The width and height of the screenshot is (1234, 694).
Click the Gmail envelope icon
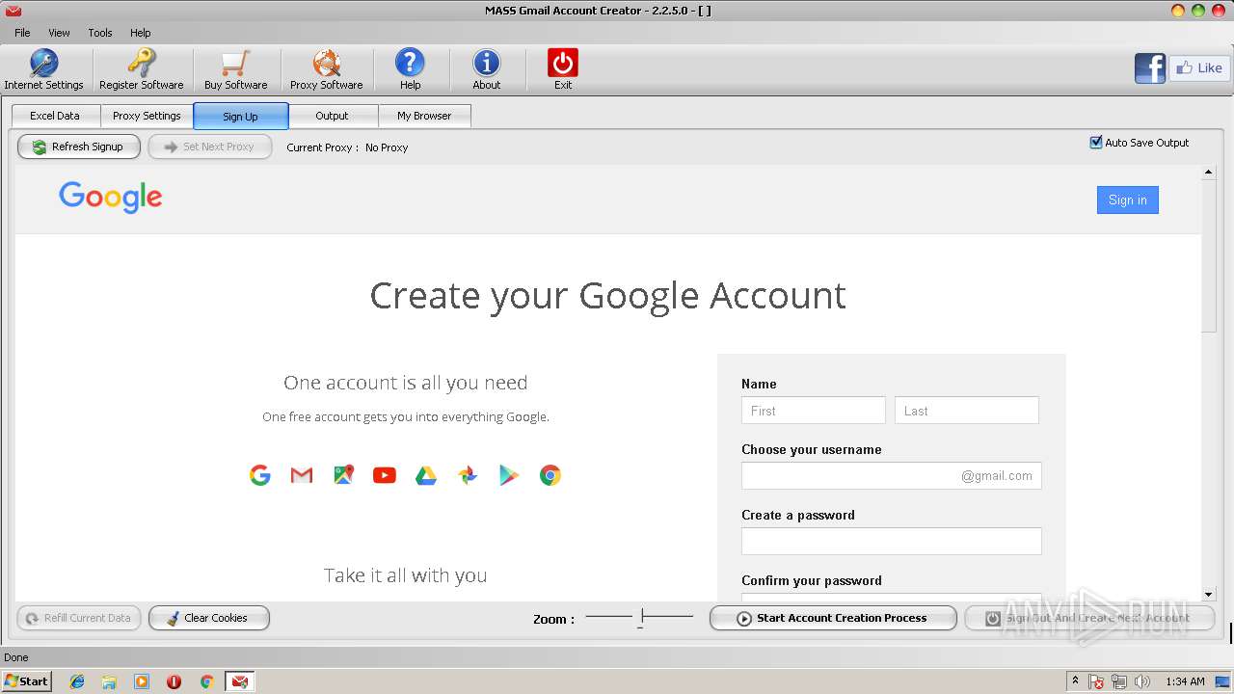click(x=302, y=475)
